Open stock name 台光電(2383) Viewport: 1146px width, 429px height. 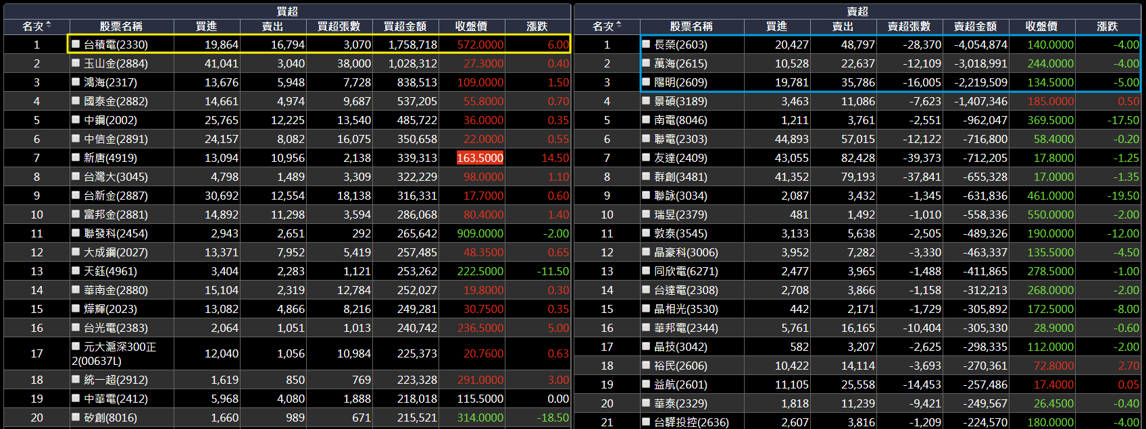point(116,328)
